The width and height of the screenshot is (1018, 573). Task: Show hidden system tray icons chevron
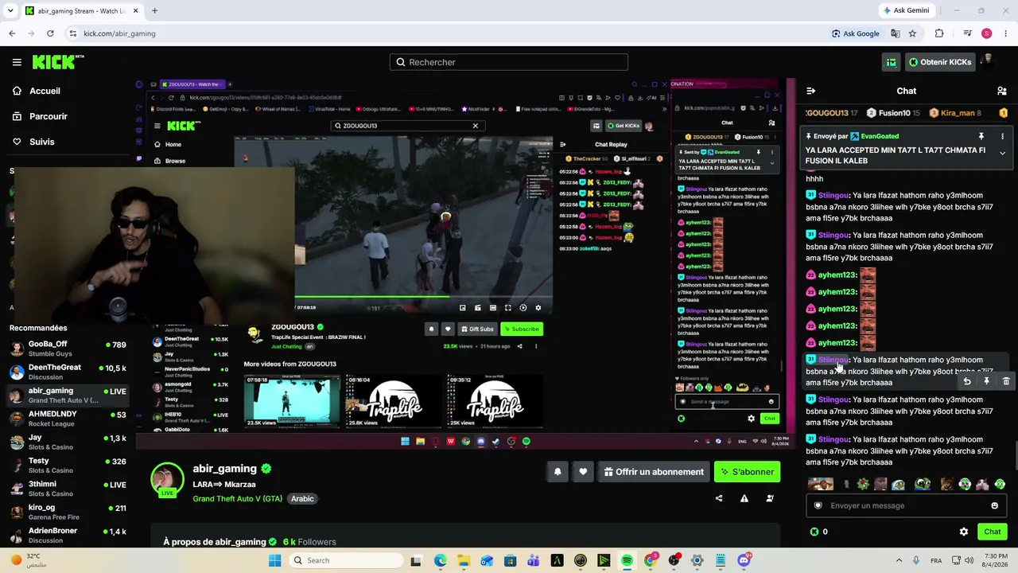[x=899, y=560]
